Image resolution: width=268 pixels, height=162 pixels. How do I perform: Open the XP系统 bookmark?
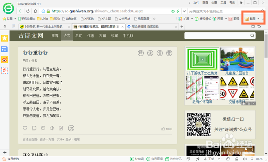(x=87, y=19)
